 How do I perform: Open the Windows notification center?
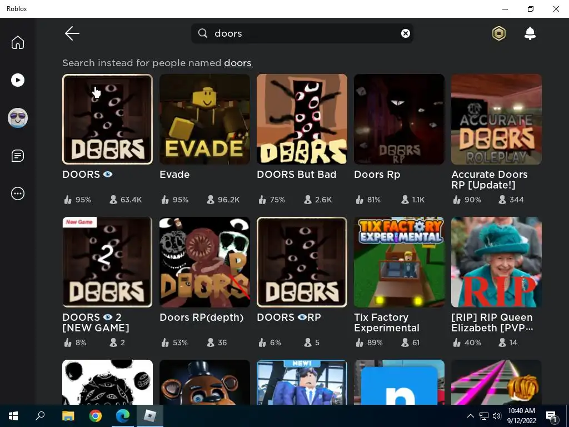tap(552, 416)
